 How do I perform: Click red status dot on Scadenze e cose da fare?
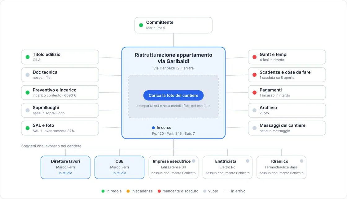click(x=254, y=75)
